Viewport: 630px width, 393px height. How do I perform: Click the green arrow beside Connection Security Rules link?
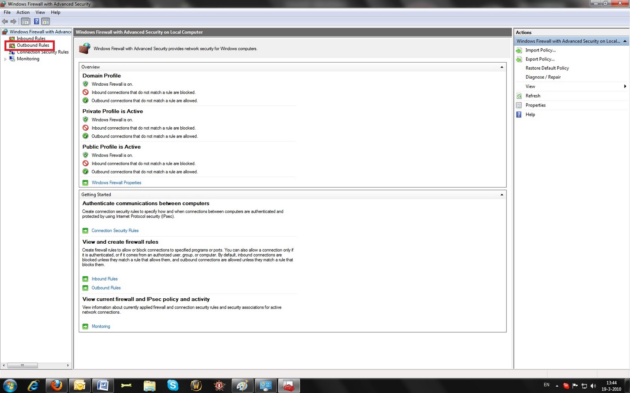pyautogui.click(x=85, y=231)
